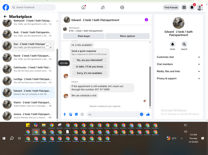Send quick reply "In talks. I'll let you know."
The height and width of the screenshot is (155, 208).
[89, 66]
